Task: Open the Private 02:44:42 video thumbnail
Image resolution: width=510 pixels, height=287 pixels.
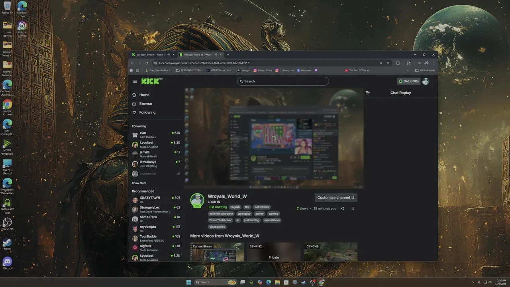Action: coord(274,252)
